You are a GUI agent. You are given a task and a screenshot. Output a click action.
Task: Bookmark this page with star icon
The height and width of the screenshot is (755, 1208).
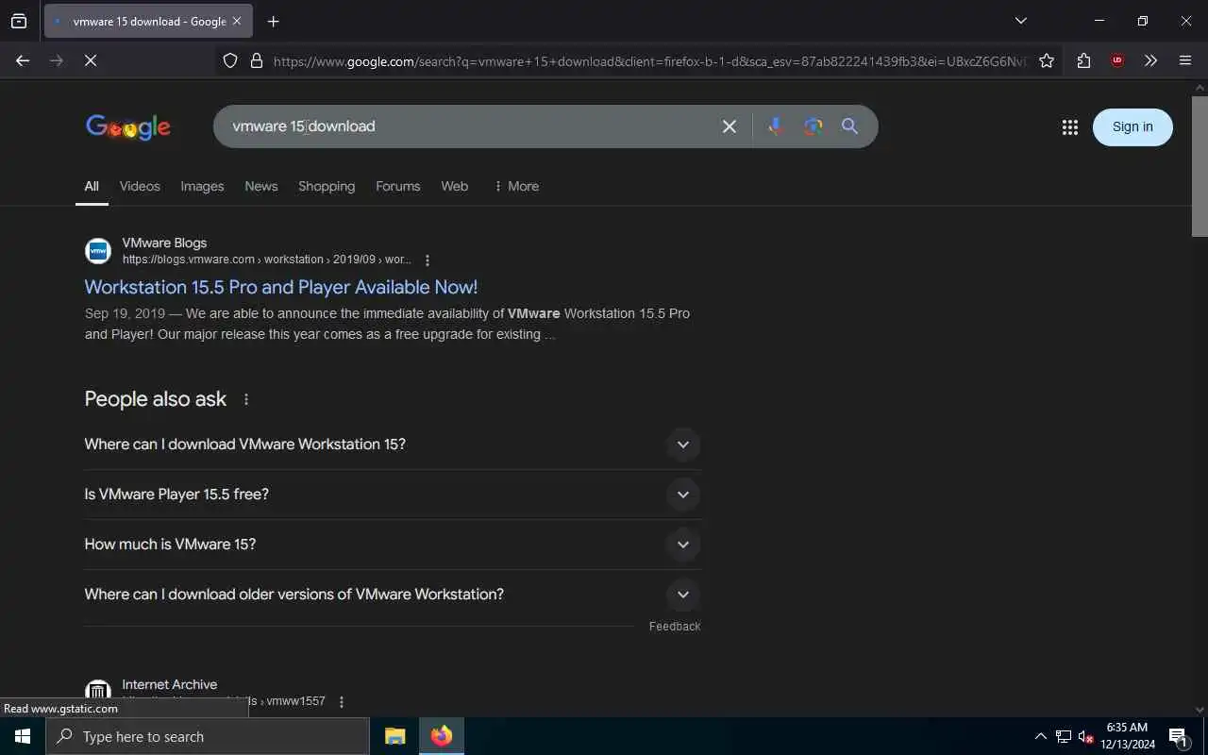coord(1047,60)
